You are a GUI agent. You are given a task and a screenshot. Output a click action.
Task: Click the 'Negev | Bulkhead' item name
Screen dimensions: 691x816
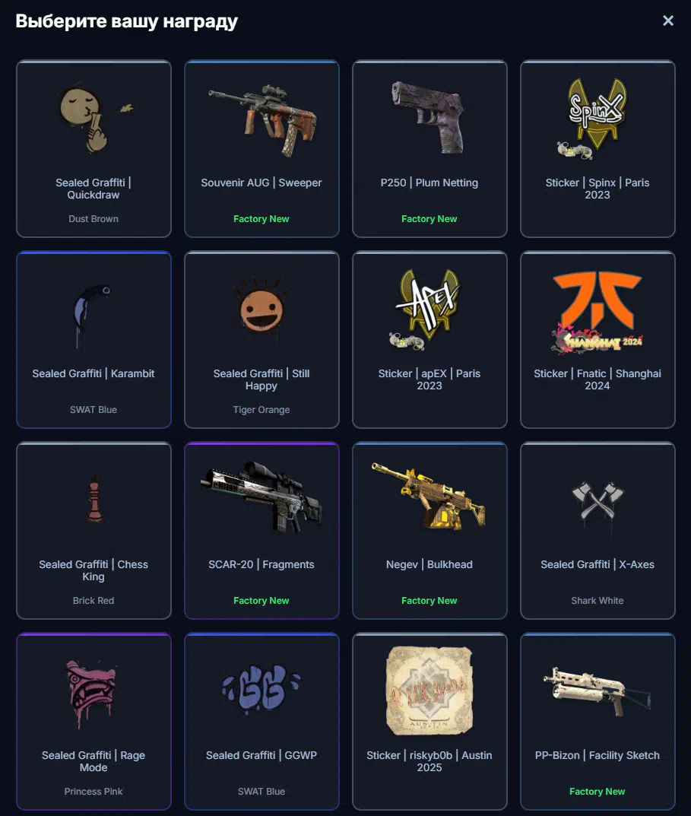click(x=429, y=564)
